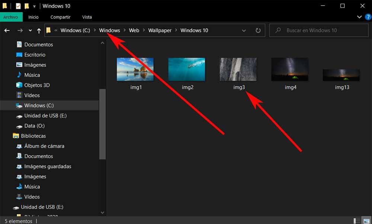Click the blue Help question mark button
372x224 pixels.
pos(368,17)
